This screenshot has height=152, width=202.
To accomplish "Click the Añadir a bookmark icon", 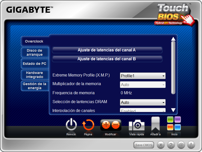I will (155, 124).
